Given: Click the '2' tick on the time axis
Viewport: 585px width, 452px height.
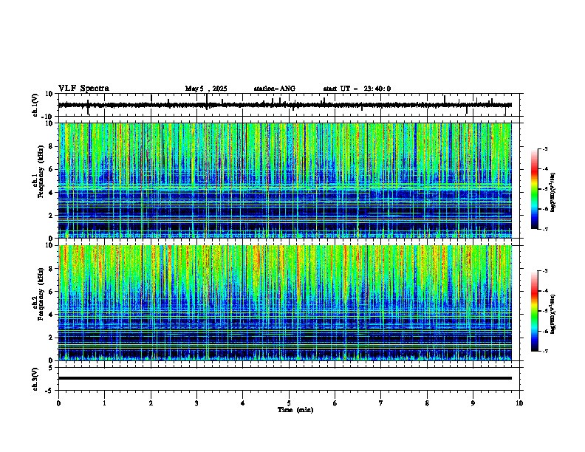Looking at the screenshot, I should click(151, 403).
